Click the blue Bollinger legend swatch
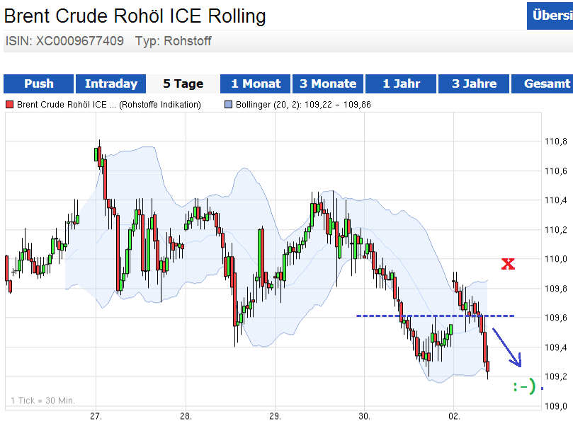 (228, 105)
